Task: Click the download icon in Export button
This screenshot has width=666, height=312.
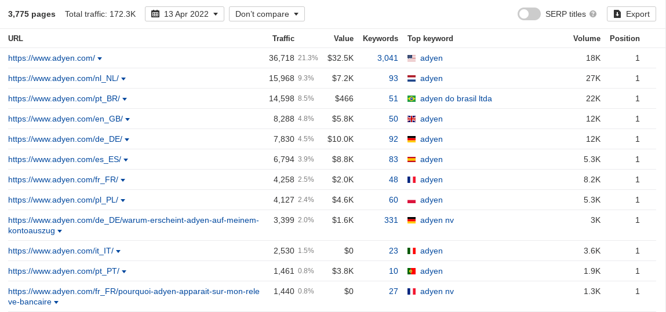Action: point(617,14)
